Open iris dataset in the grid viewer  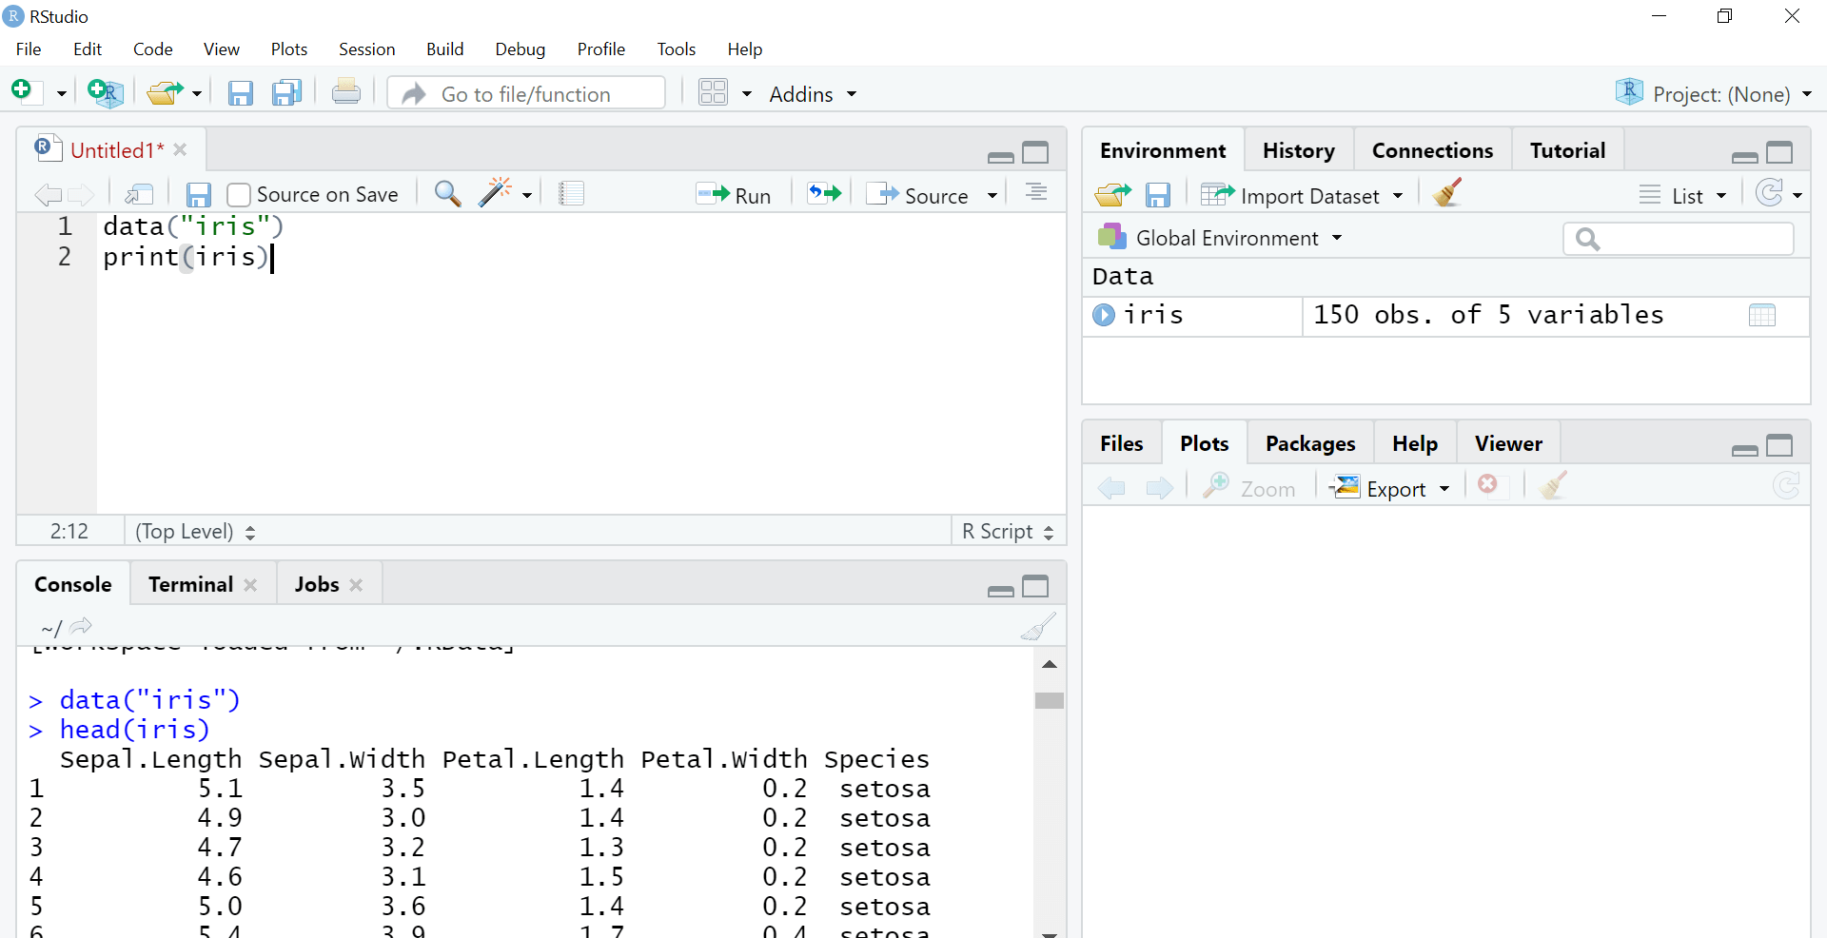click(1762, 315)
